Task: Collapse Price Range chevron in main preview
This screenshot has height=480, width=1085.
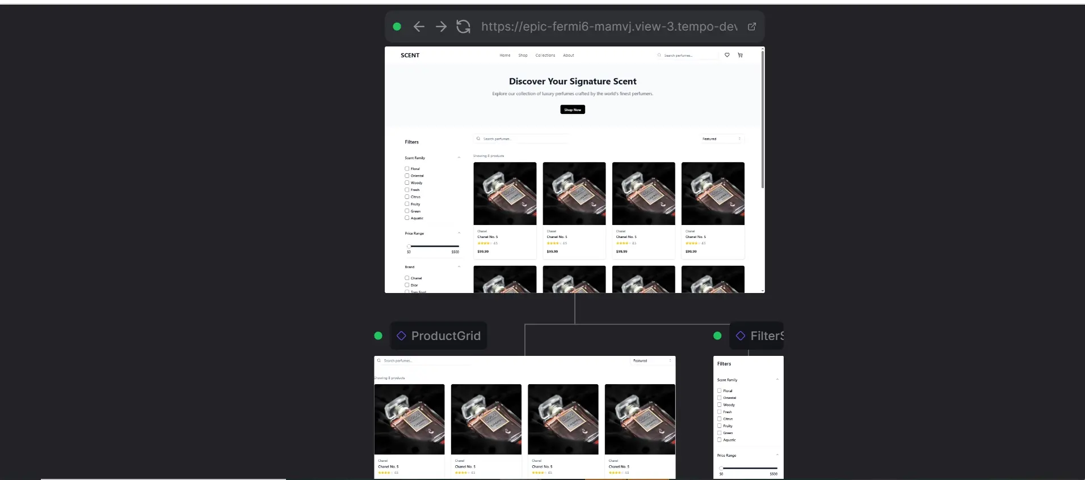Action: 459,233
